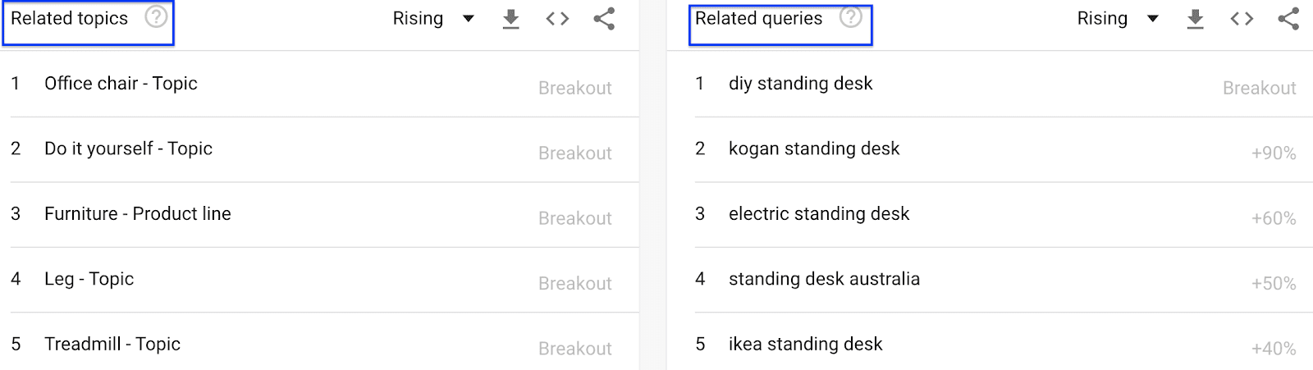
Task: Share the Related topics panel
Action: tap(604, 19)
